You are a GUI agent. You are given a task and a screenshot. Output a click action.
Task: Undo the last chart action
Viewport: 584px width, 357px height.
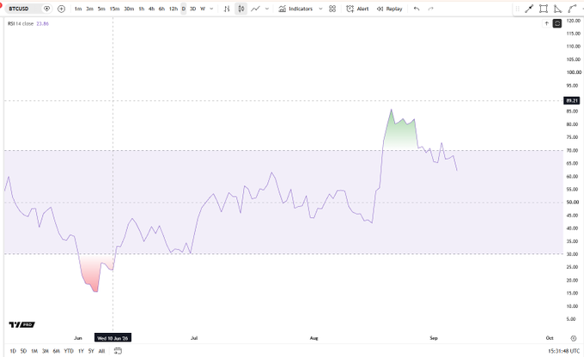(x=417, y=9)
